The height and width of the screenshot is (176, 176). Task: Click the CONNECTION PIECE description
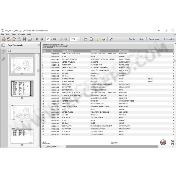[x=127, y=101]
